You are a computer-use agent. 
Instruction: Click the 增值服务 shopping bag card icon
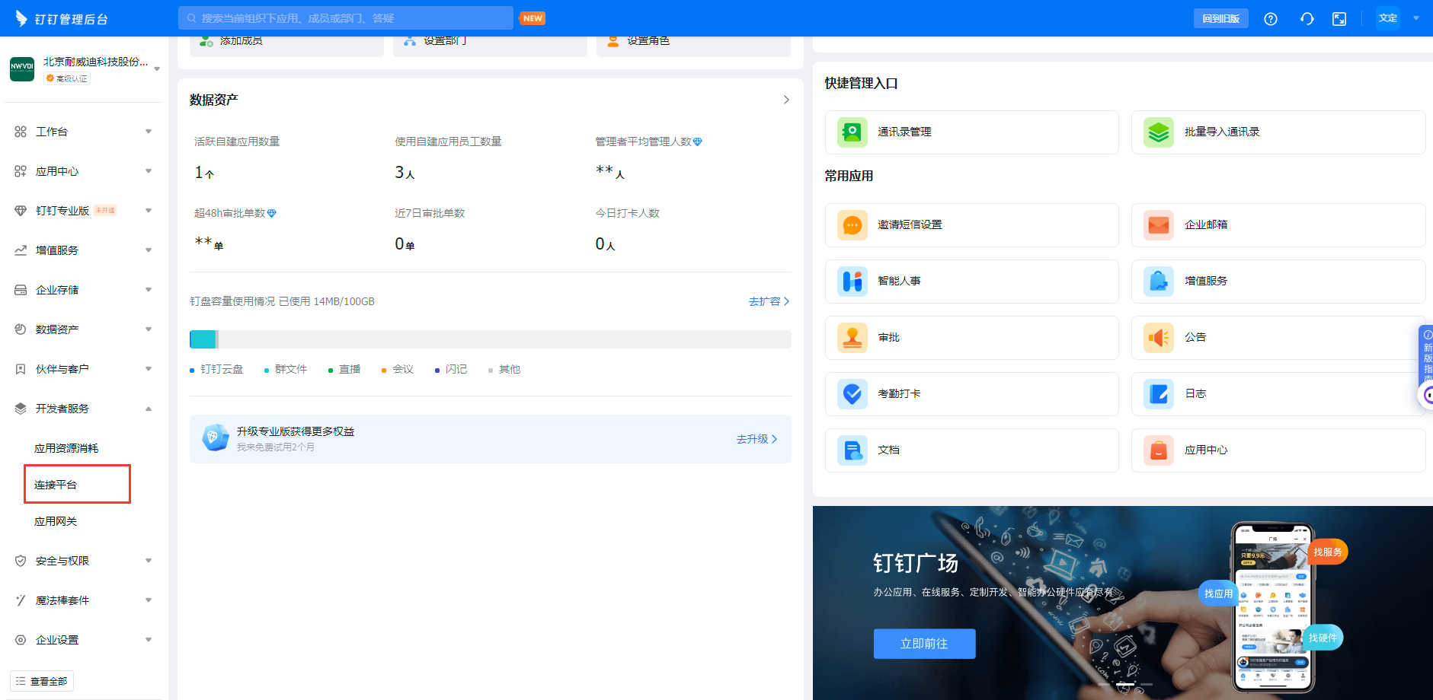pyautogui.click(x=1159, y=282)
